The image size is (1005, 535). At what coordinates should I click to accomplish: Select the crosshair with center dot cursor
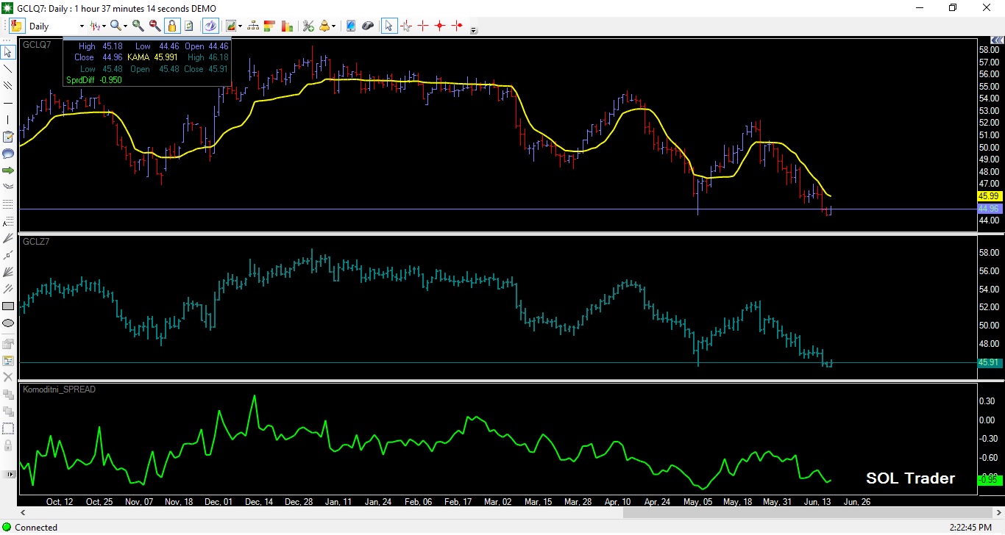coord(440,26)
